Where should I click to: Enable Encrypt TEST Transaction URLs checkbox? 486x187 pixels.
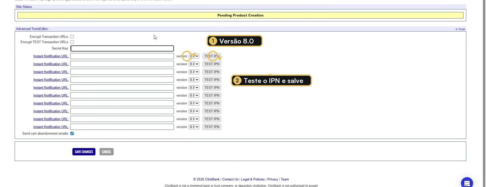coord(72,42)
